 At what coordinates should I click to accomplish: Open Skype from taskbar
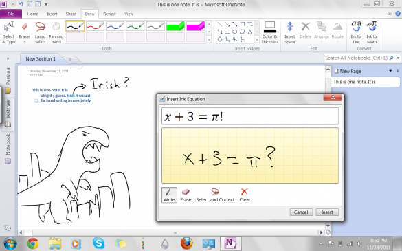click(x=99, y=243)
